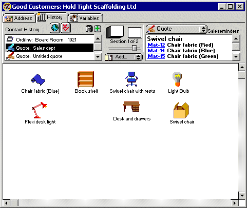Select the Desk and drawers icon
The height and width of the screenshot is (208, 247).
(x=131, y=107)
